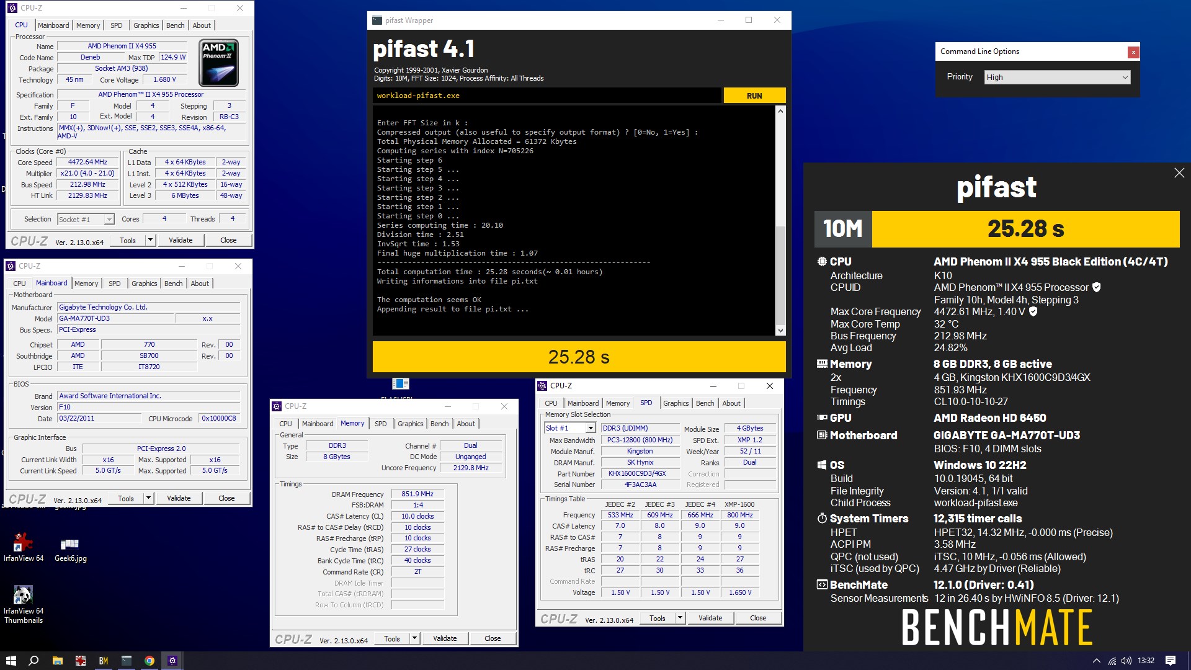Click the taskbar clock 13:32

click(1146, 661)
